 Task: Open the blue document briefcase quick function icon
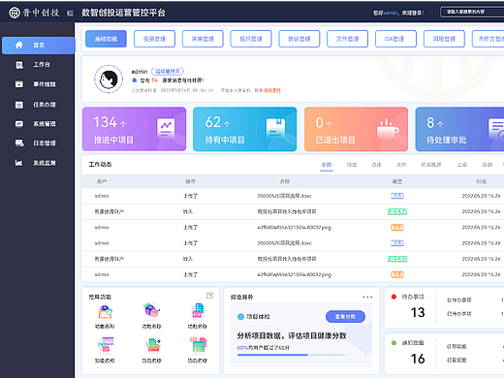(x=198, y=310)
